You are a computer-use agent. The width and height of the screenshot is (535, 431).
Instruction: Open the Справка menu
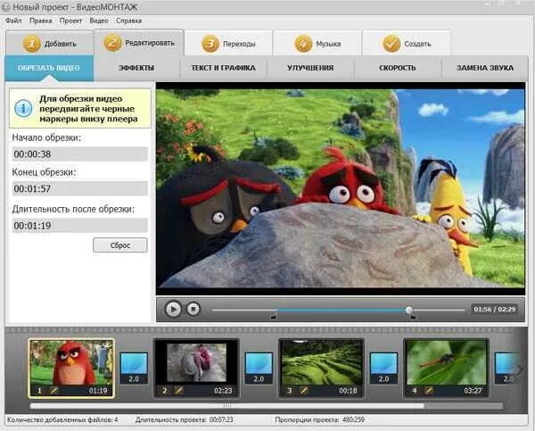[128, 21]
